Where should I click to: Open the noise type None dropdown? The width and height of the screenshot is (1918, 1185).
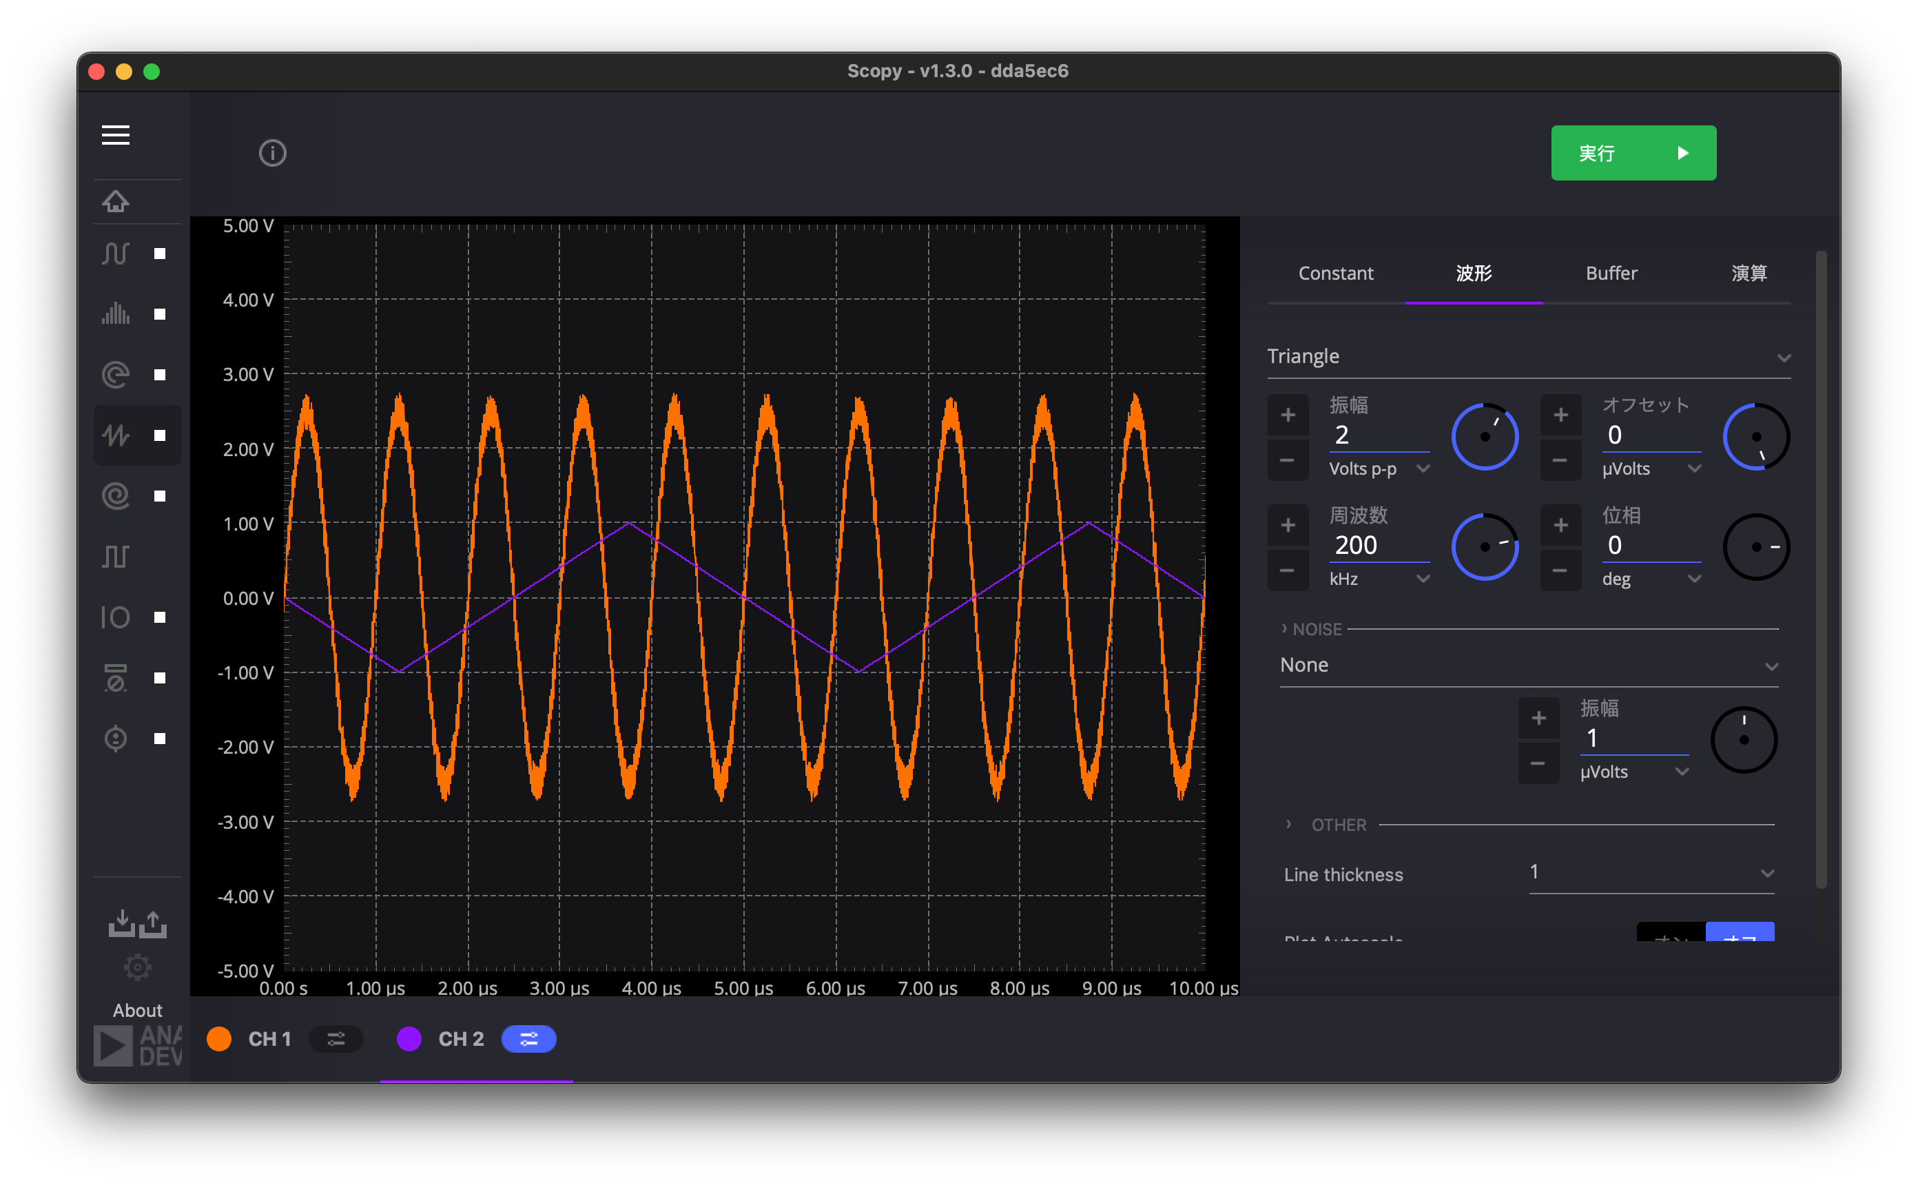point(1529,666)
